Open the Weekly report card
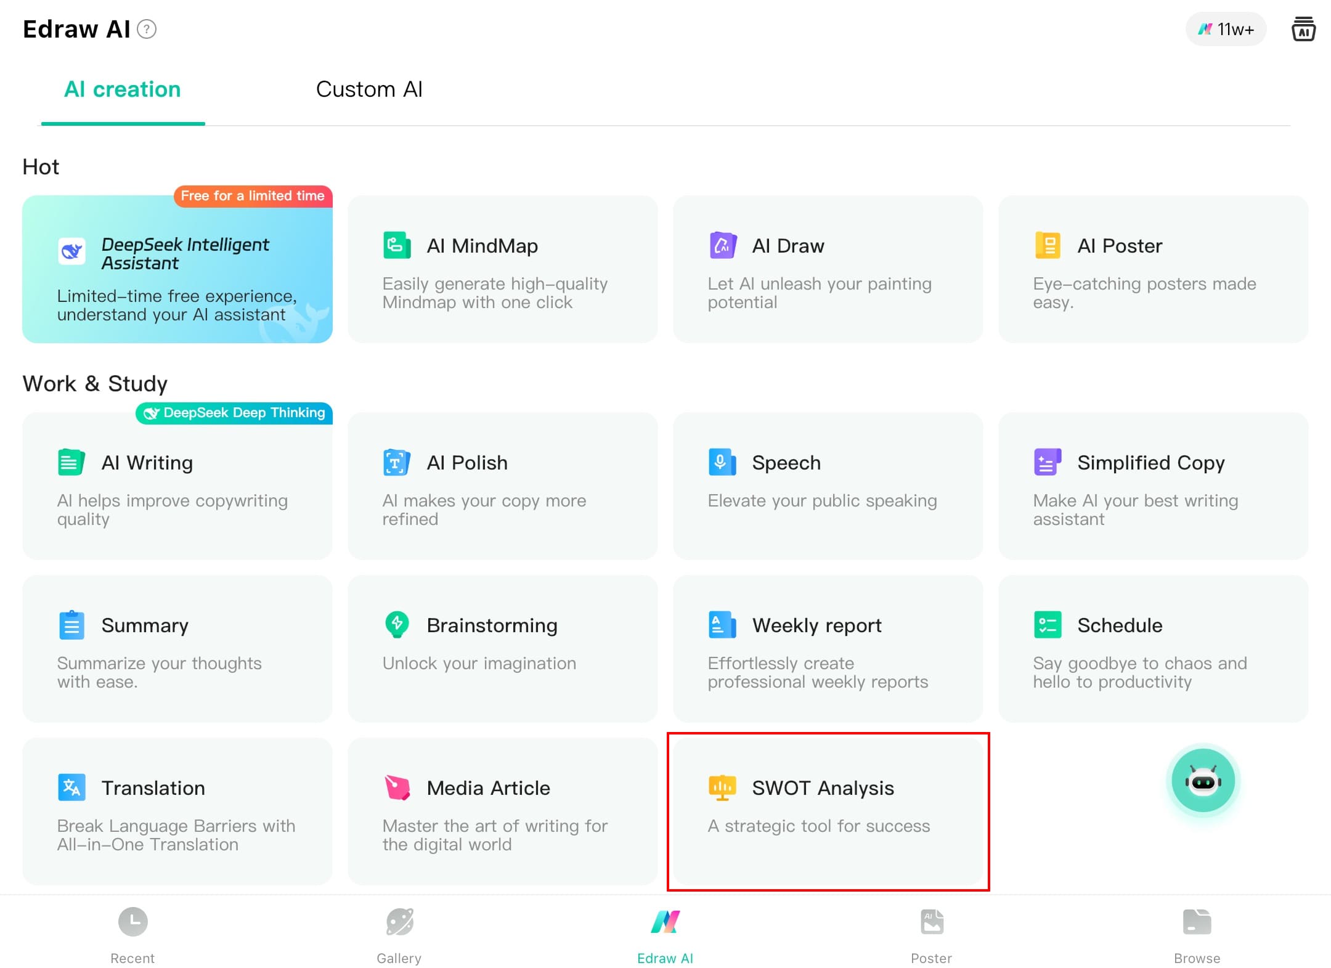 (x=828, y=649)
